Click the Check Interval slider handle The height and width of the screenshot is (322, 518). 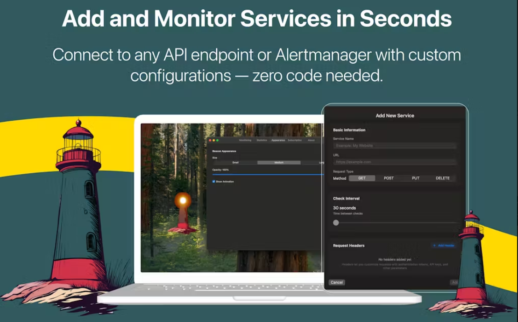336,222
